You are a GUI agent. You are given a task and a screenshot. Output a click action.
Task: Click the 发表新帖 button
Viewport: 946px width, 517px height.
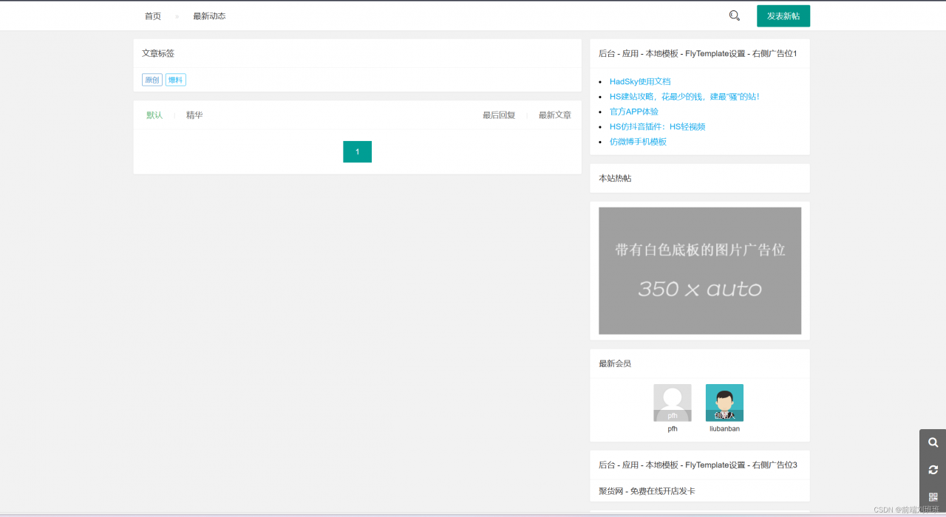point(783,15)
